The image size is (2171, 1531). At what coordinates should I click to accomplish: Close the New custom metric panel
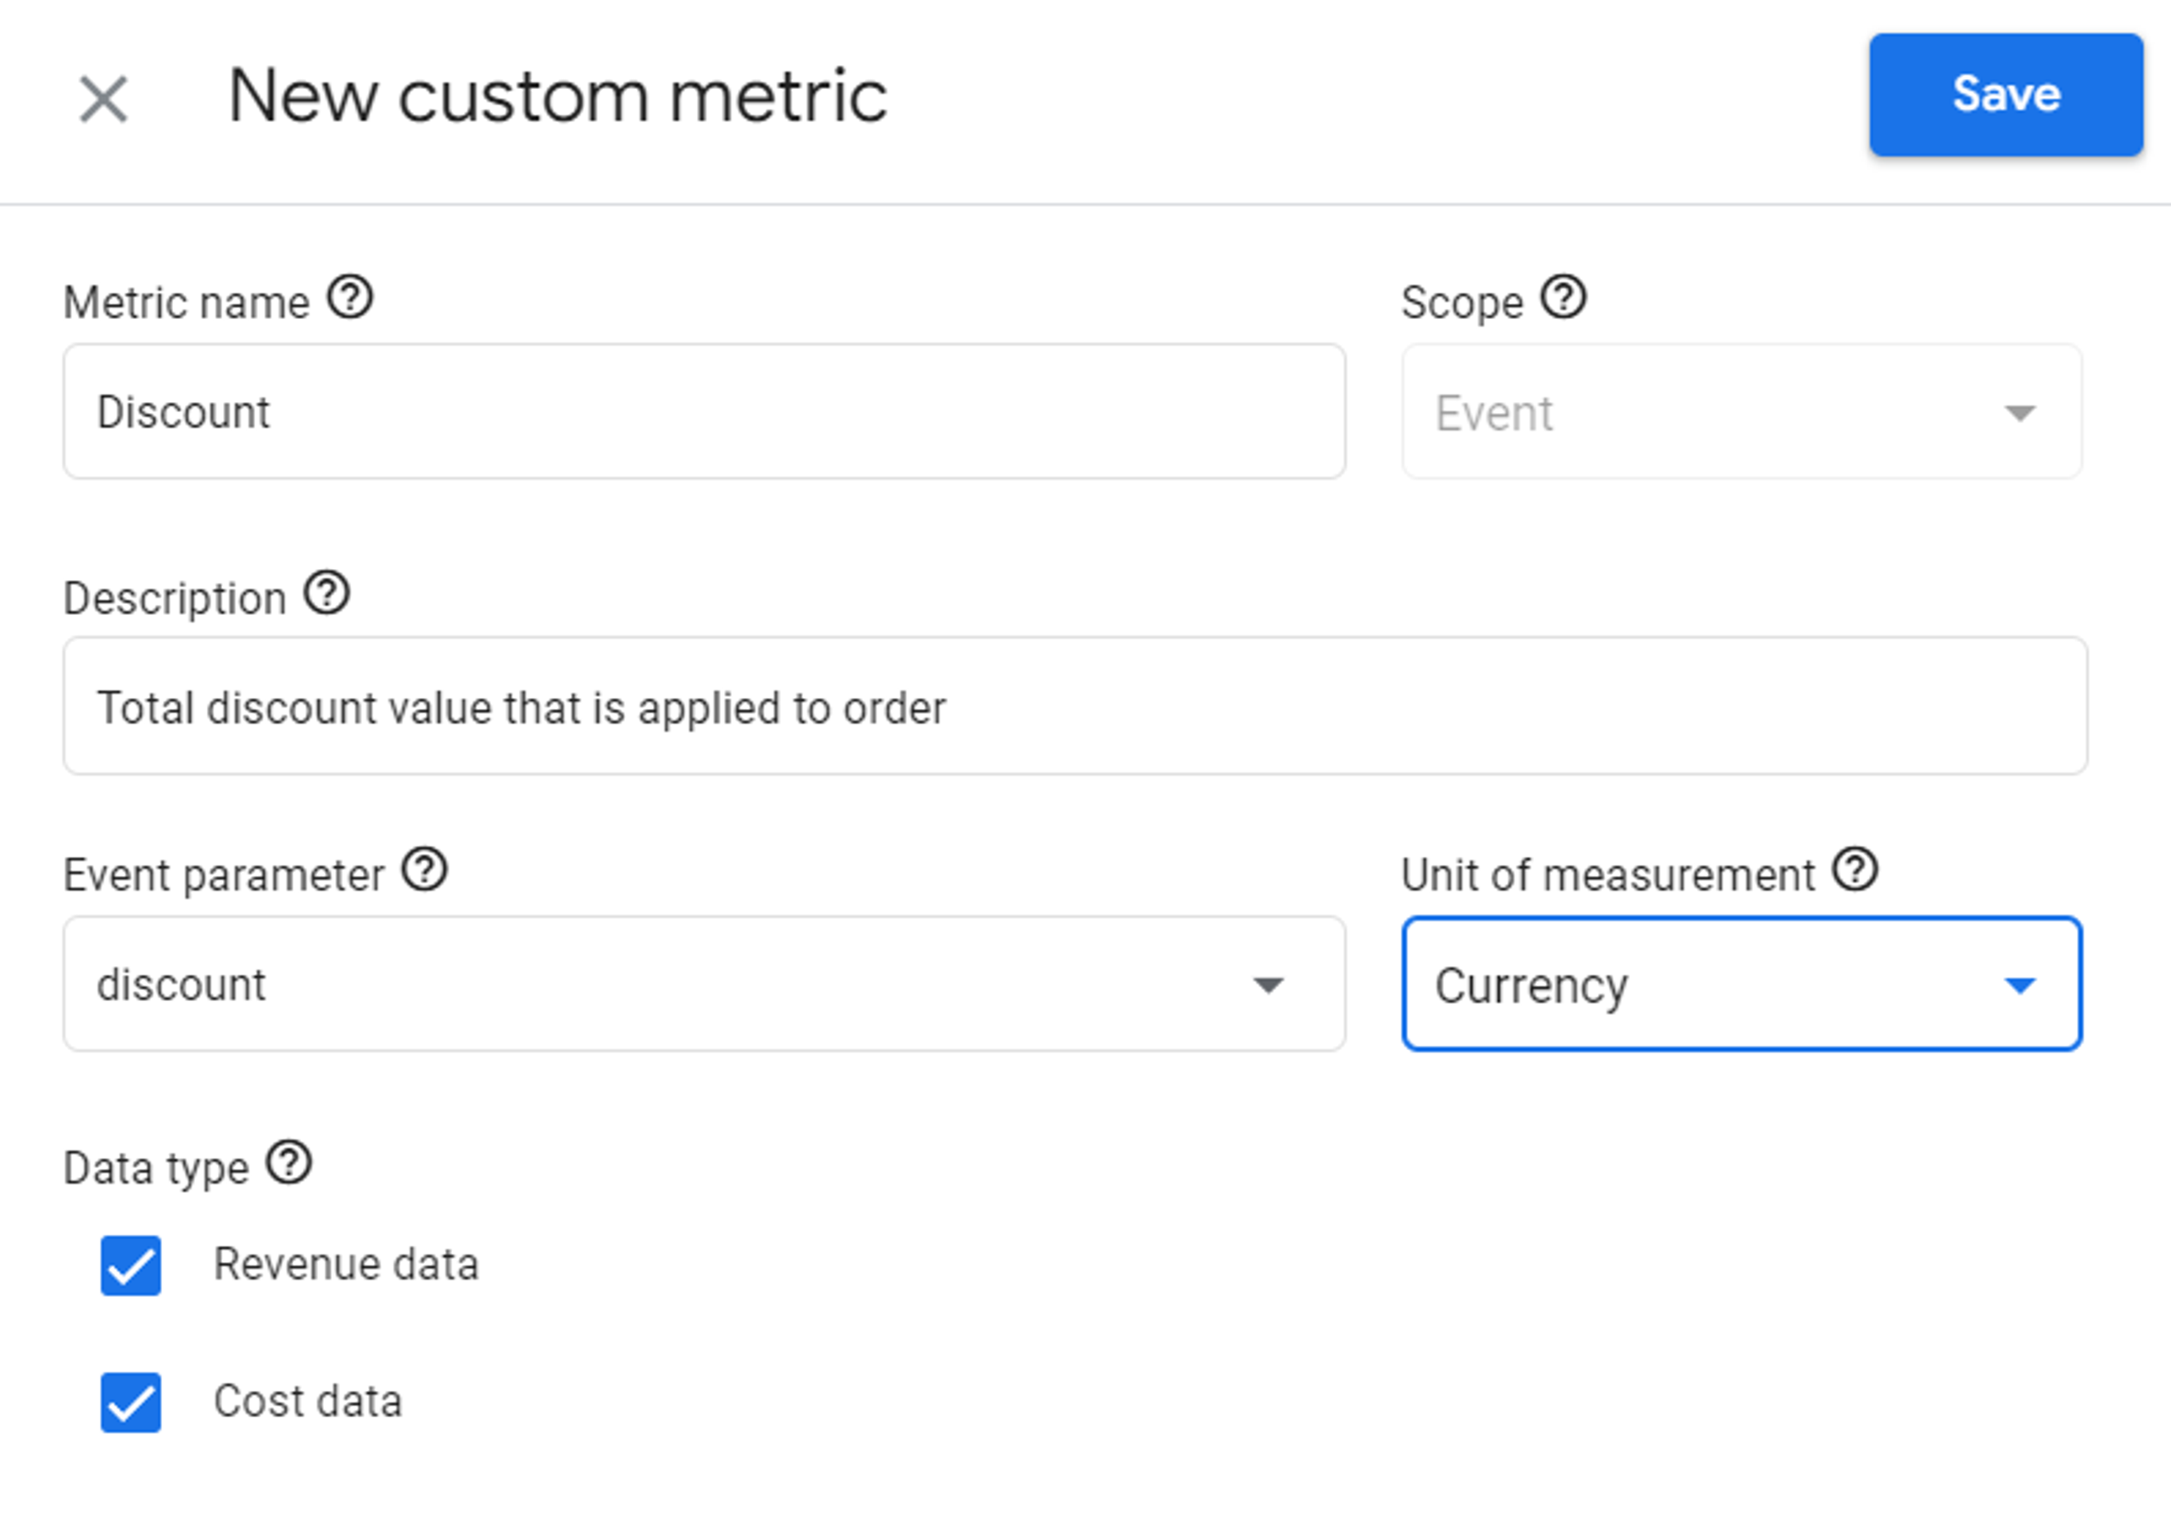tap(103, 99)
